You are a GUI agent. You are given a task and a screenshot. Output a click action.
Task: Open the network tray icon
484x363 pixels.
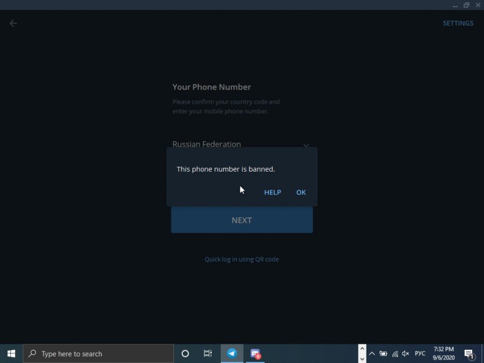click(395, 354)
